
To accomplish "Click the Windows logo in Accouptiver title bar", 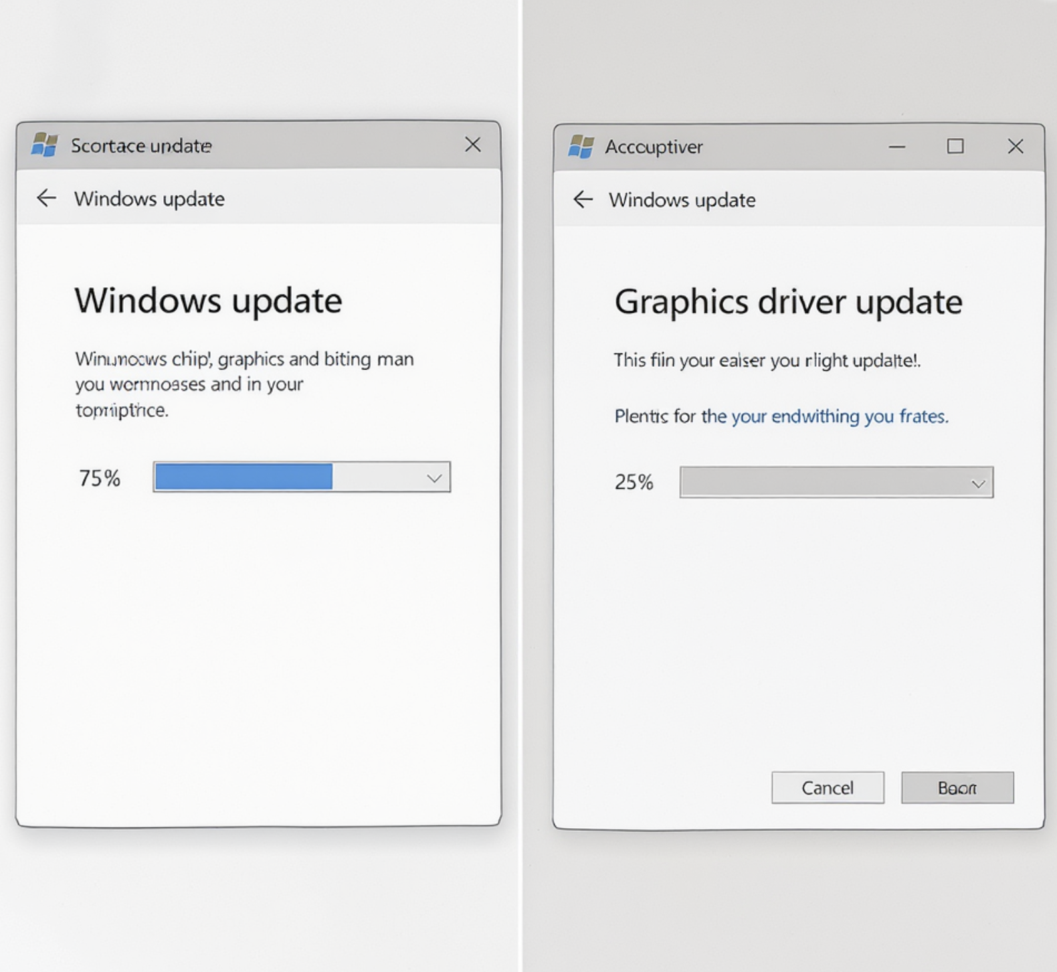I will click(581, 146).
